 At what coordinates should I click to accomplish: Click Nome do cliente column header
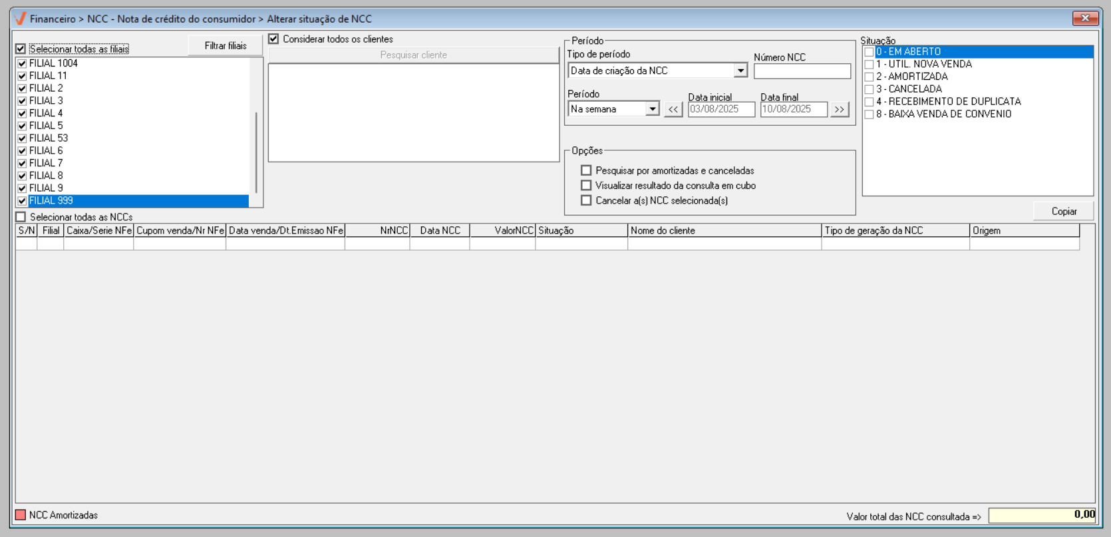[725, 230]
